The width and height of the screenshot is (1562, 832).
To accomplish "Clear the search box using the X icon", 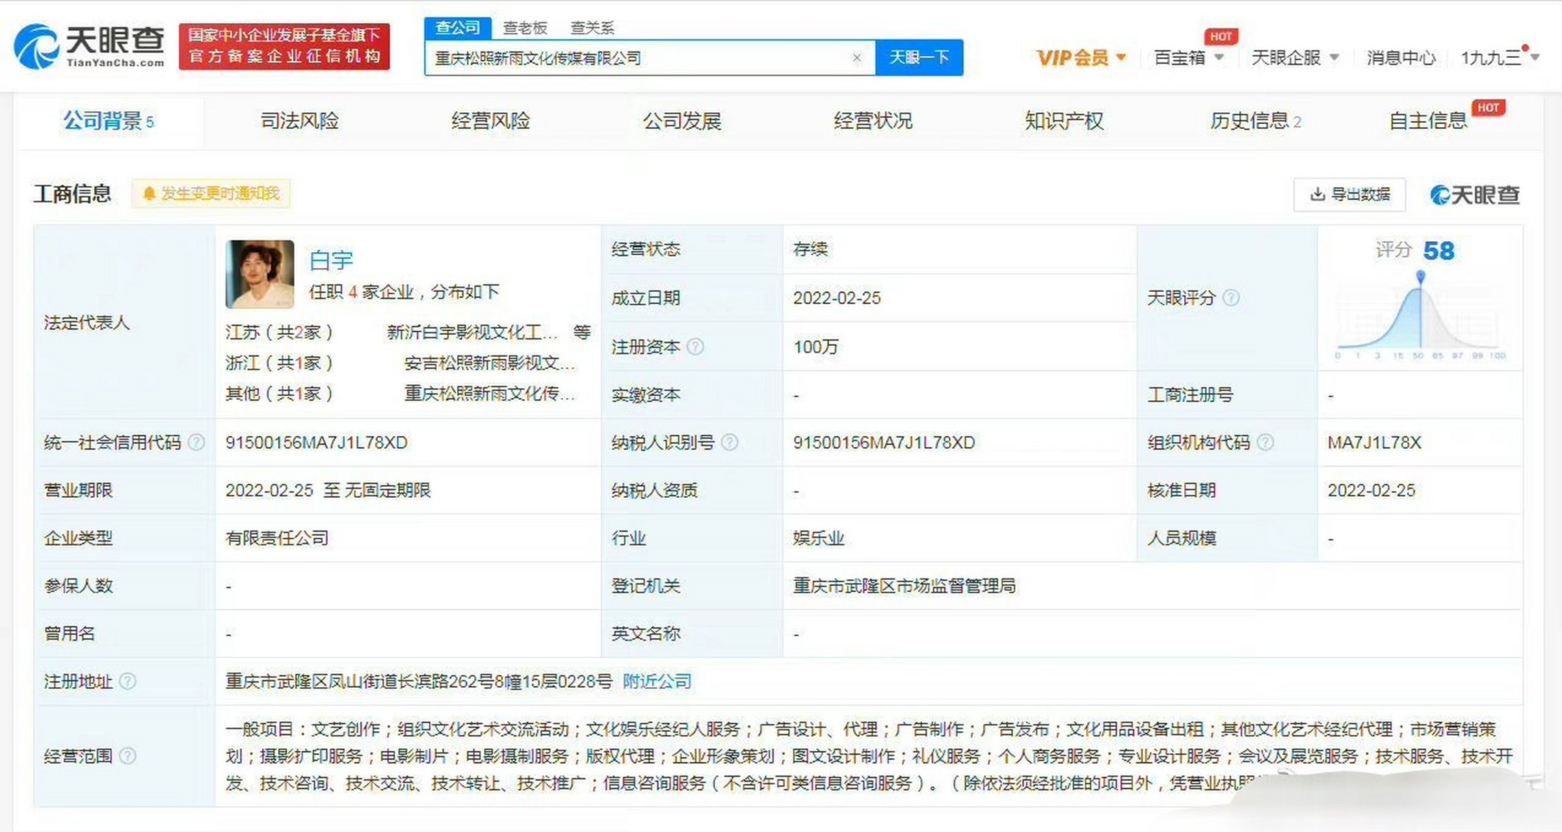I will pyautogui.click(x=857, y=57).
